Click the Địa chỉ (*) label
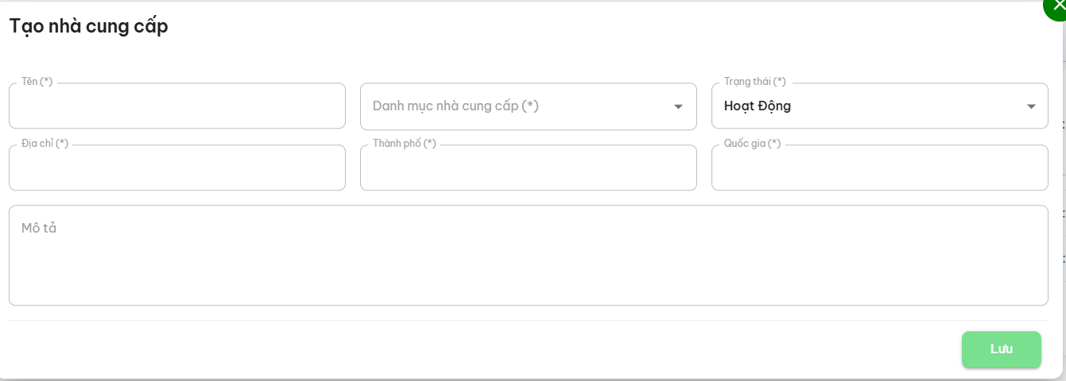Screen dimensions: 1066x381 (45, 144)
